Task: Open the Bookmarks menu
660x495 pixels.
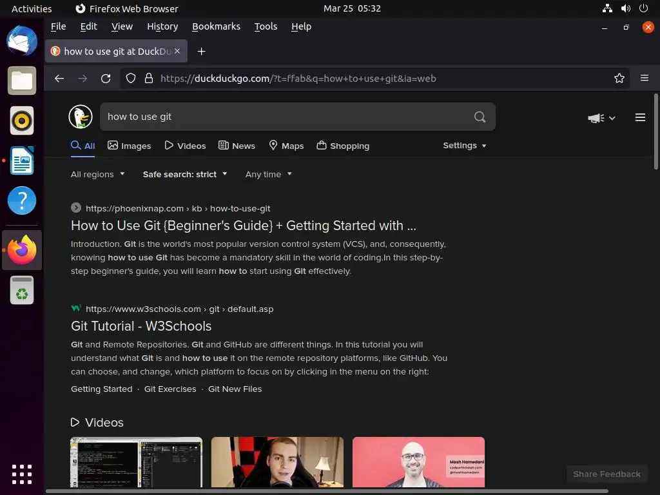Action: point(216,26)
